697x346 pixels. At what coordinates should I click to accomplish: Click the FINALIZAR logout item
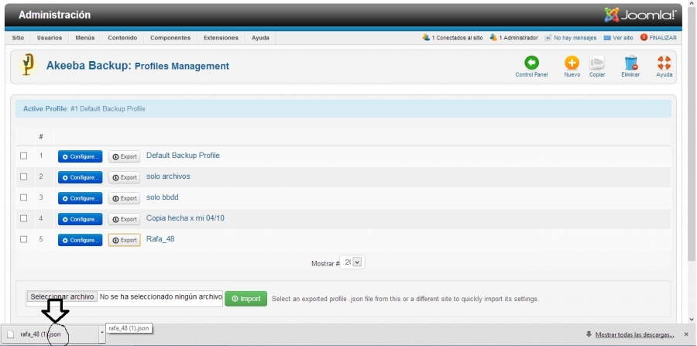click(x=658, y=38)
